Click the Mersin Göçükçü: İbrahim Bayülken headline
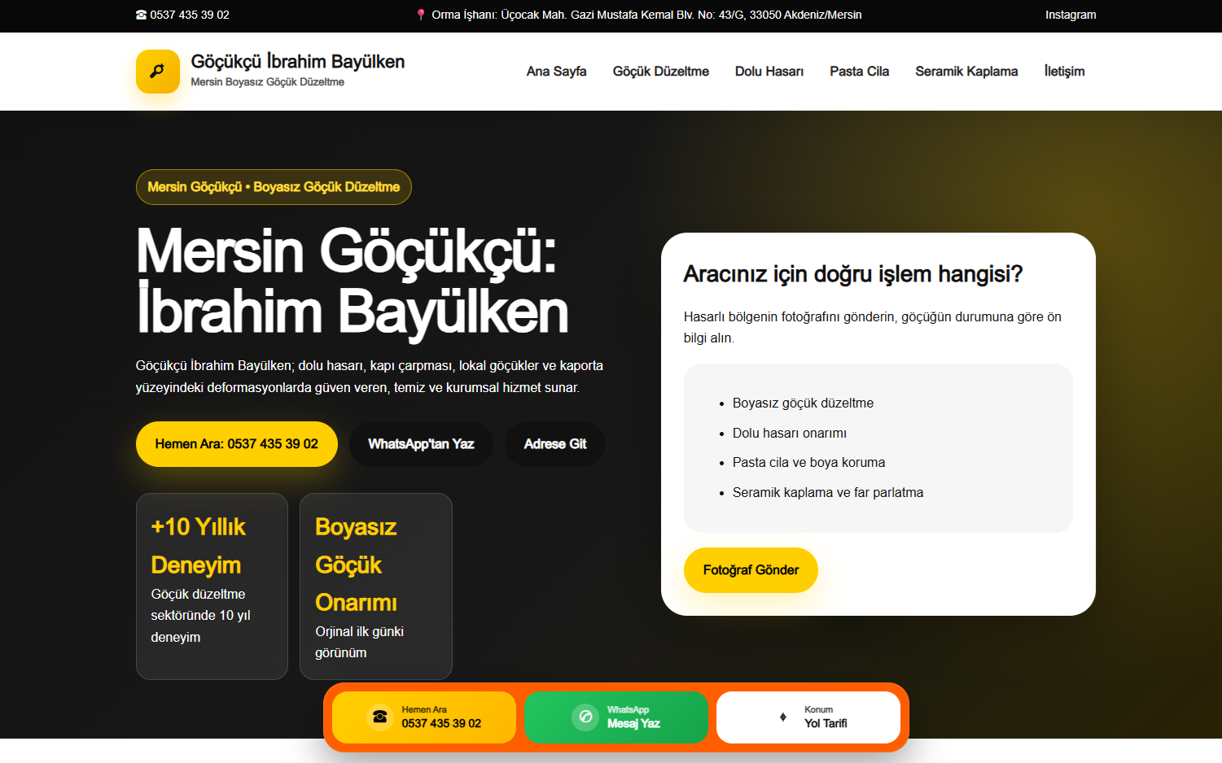This screenshot has height=763, width=1222. click(353, 281)
